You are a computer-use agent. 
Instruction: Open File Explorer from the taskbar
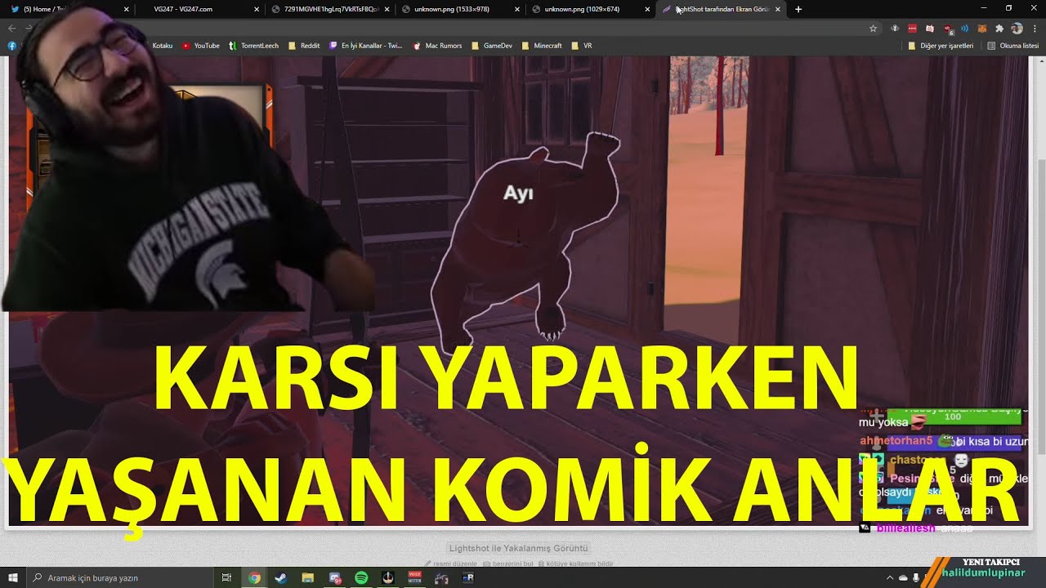307,577
